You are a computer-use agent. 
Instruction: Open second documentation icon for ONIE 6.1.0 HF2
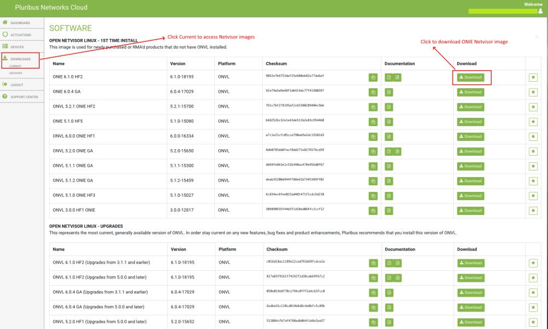point(397,77)
